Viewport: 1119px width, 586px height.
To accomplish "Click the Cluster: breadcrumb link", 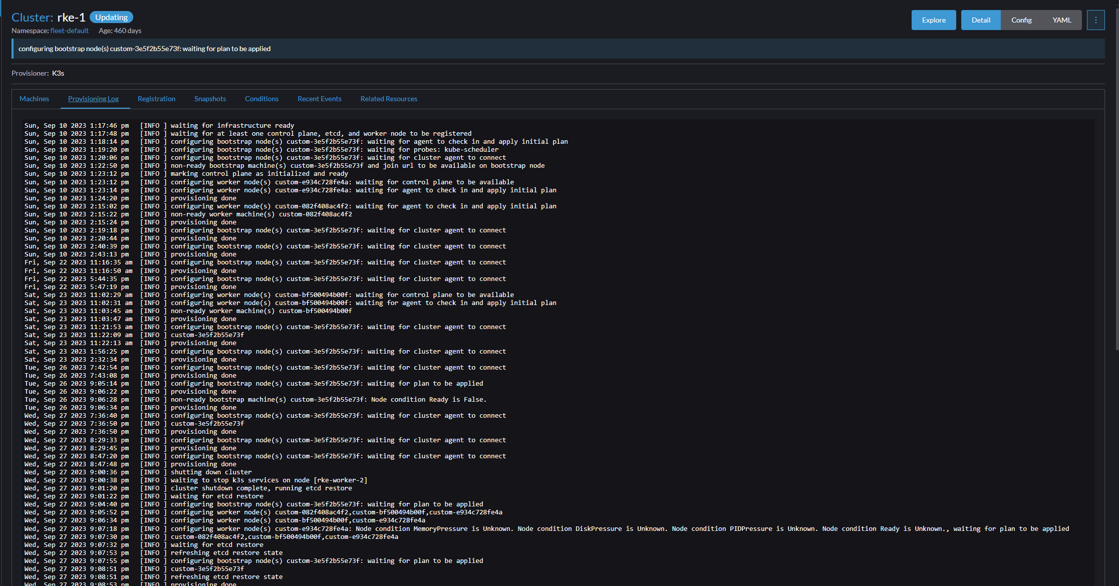I will pyautogui.click(x=32, y=18).
